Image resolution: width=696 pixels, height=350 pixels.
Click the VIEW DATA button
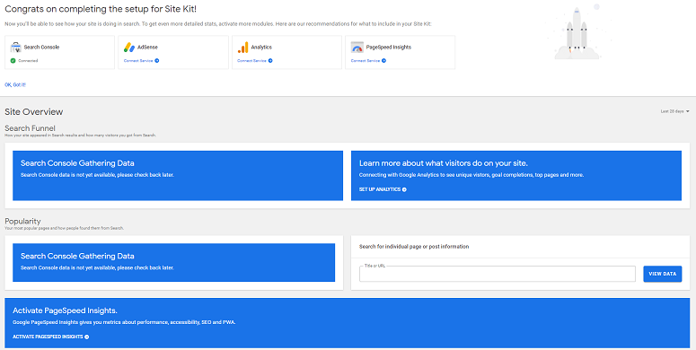pyautogui.click(x=662, y=274)
